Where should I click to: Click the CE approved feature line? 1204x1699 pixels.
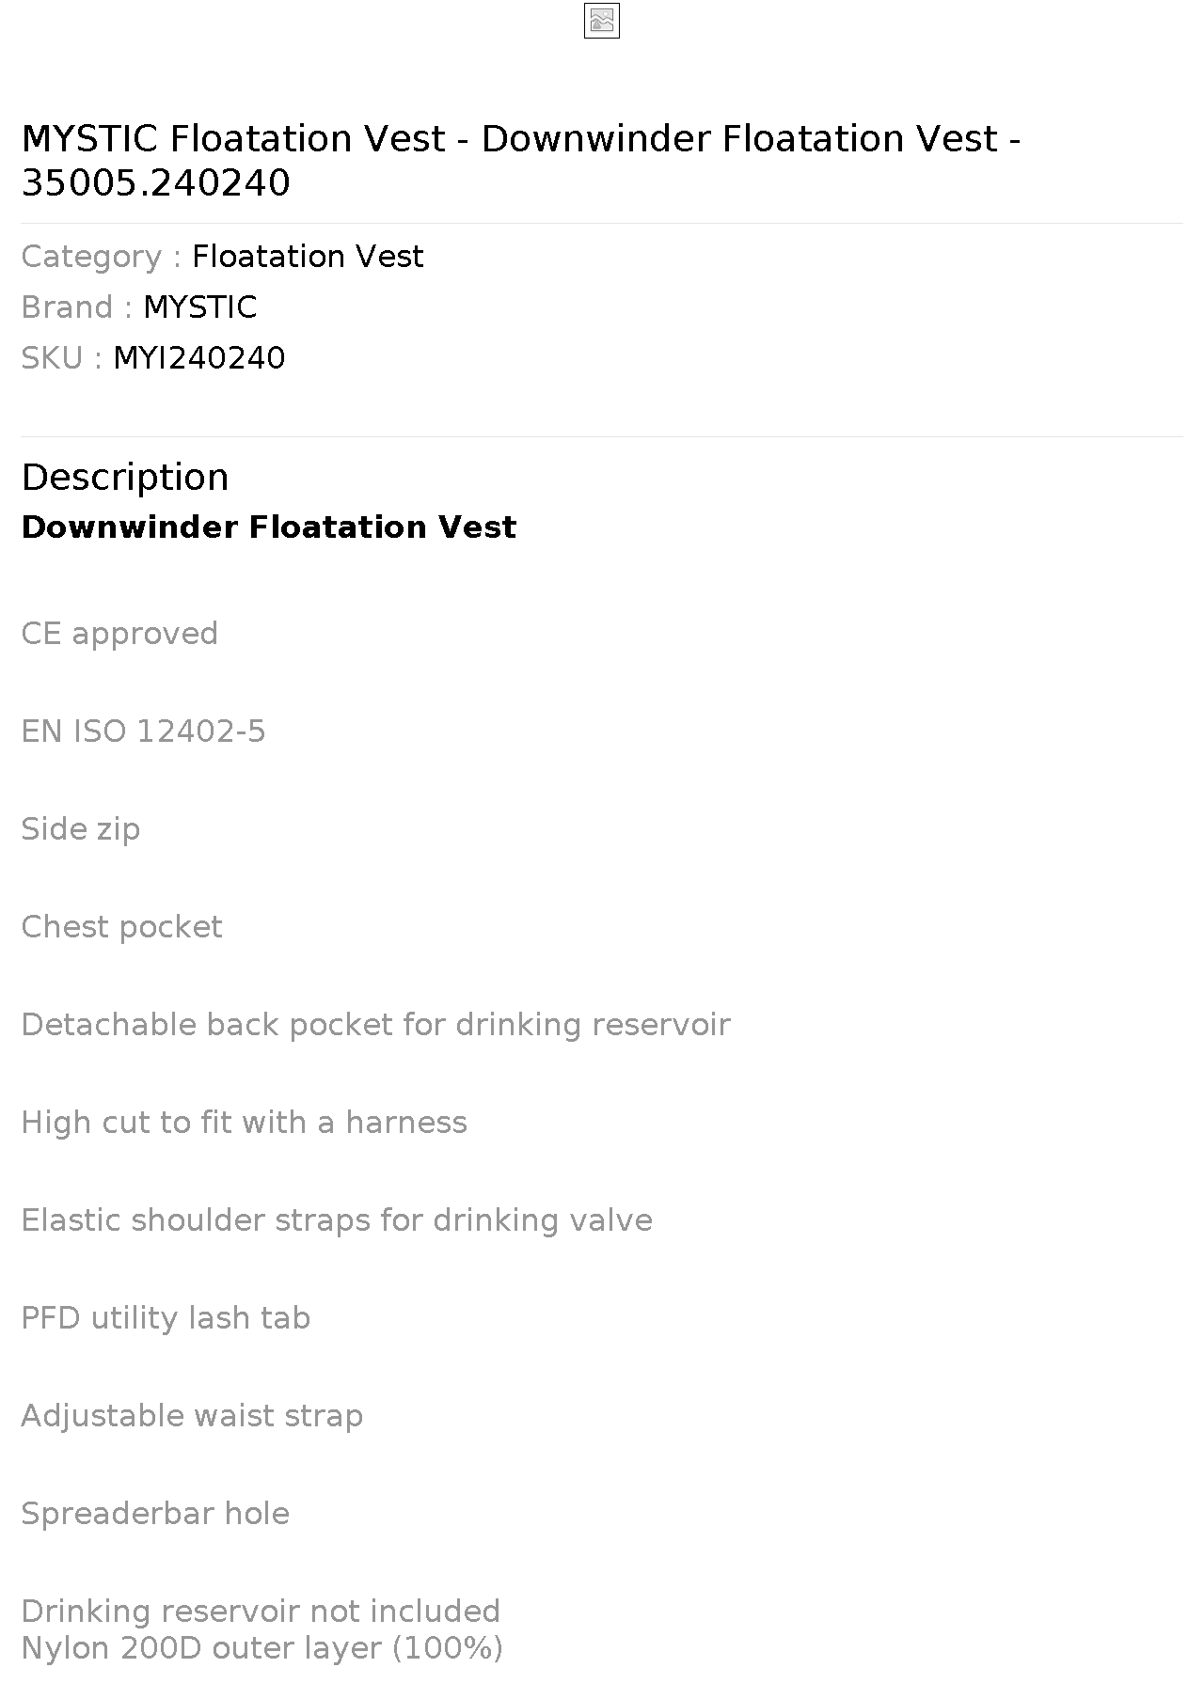pos(119,634)
